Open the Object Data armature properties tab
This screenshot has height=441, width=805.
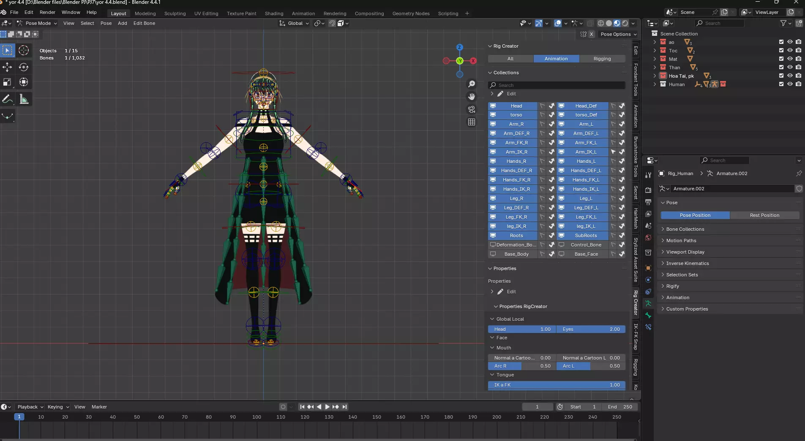(x=648, y=303)
